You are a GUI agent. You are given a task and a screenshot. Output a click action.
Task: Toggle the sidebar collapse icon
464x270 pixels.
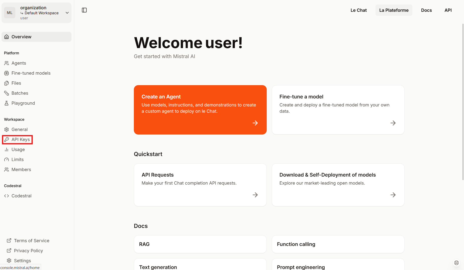tap(84, 10)
